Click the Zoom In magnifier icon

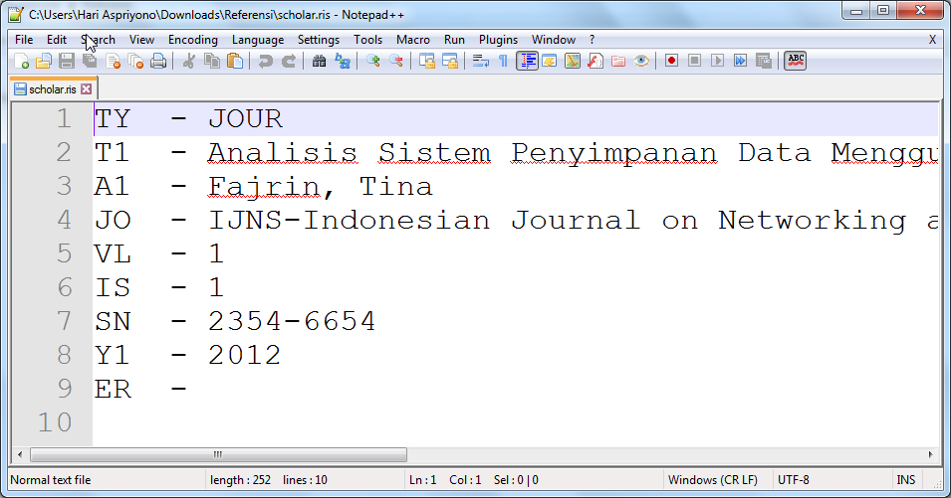tap(373, 61)
